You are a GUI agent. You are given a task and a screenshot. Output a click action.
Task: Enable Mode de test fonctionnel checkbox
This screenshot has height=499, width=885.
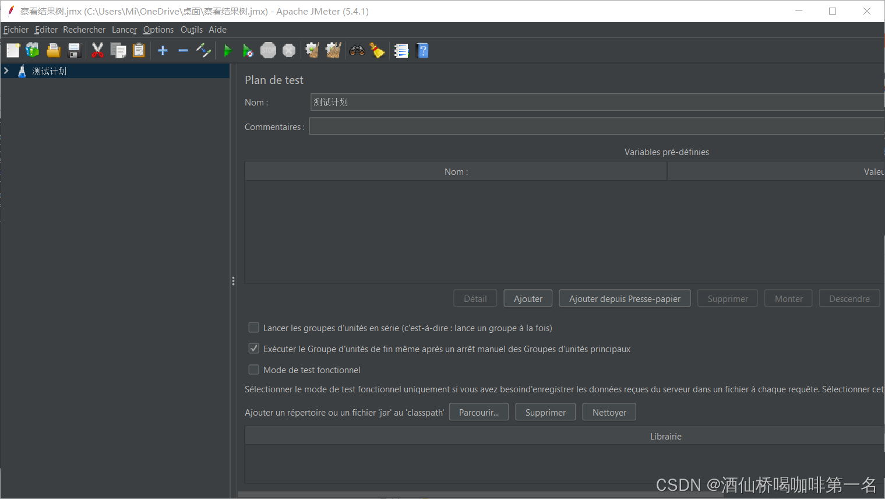pos(254,370)
